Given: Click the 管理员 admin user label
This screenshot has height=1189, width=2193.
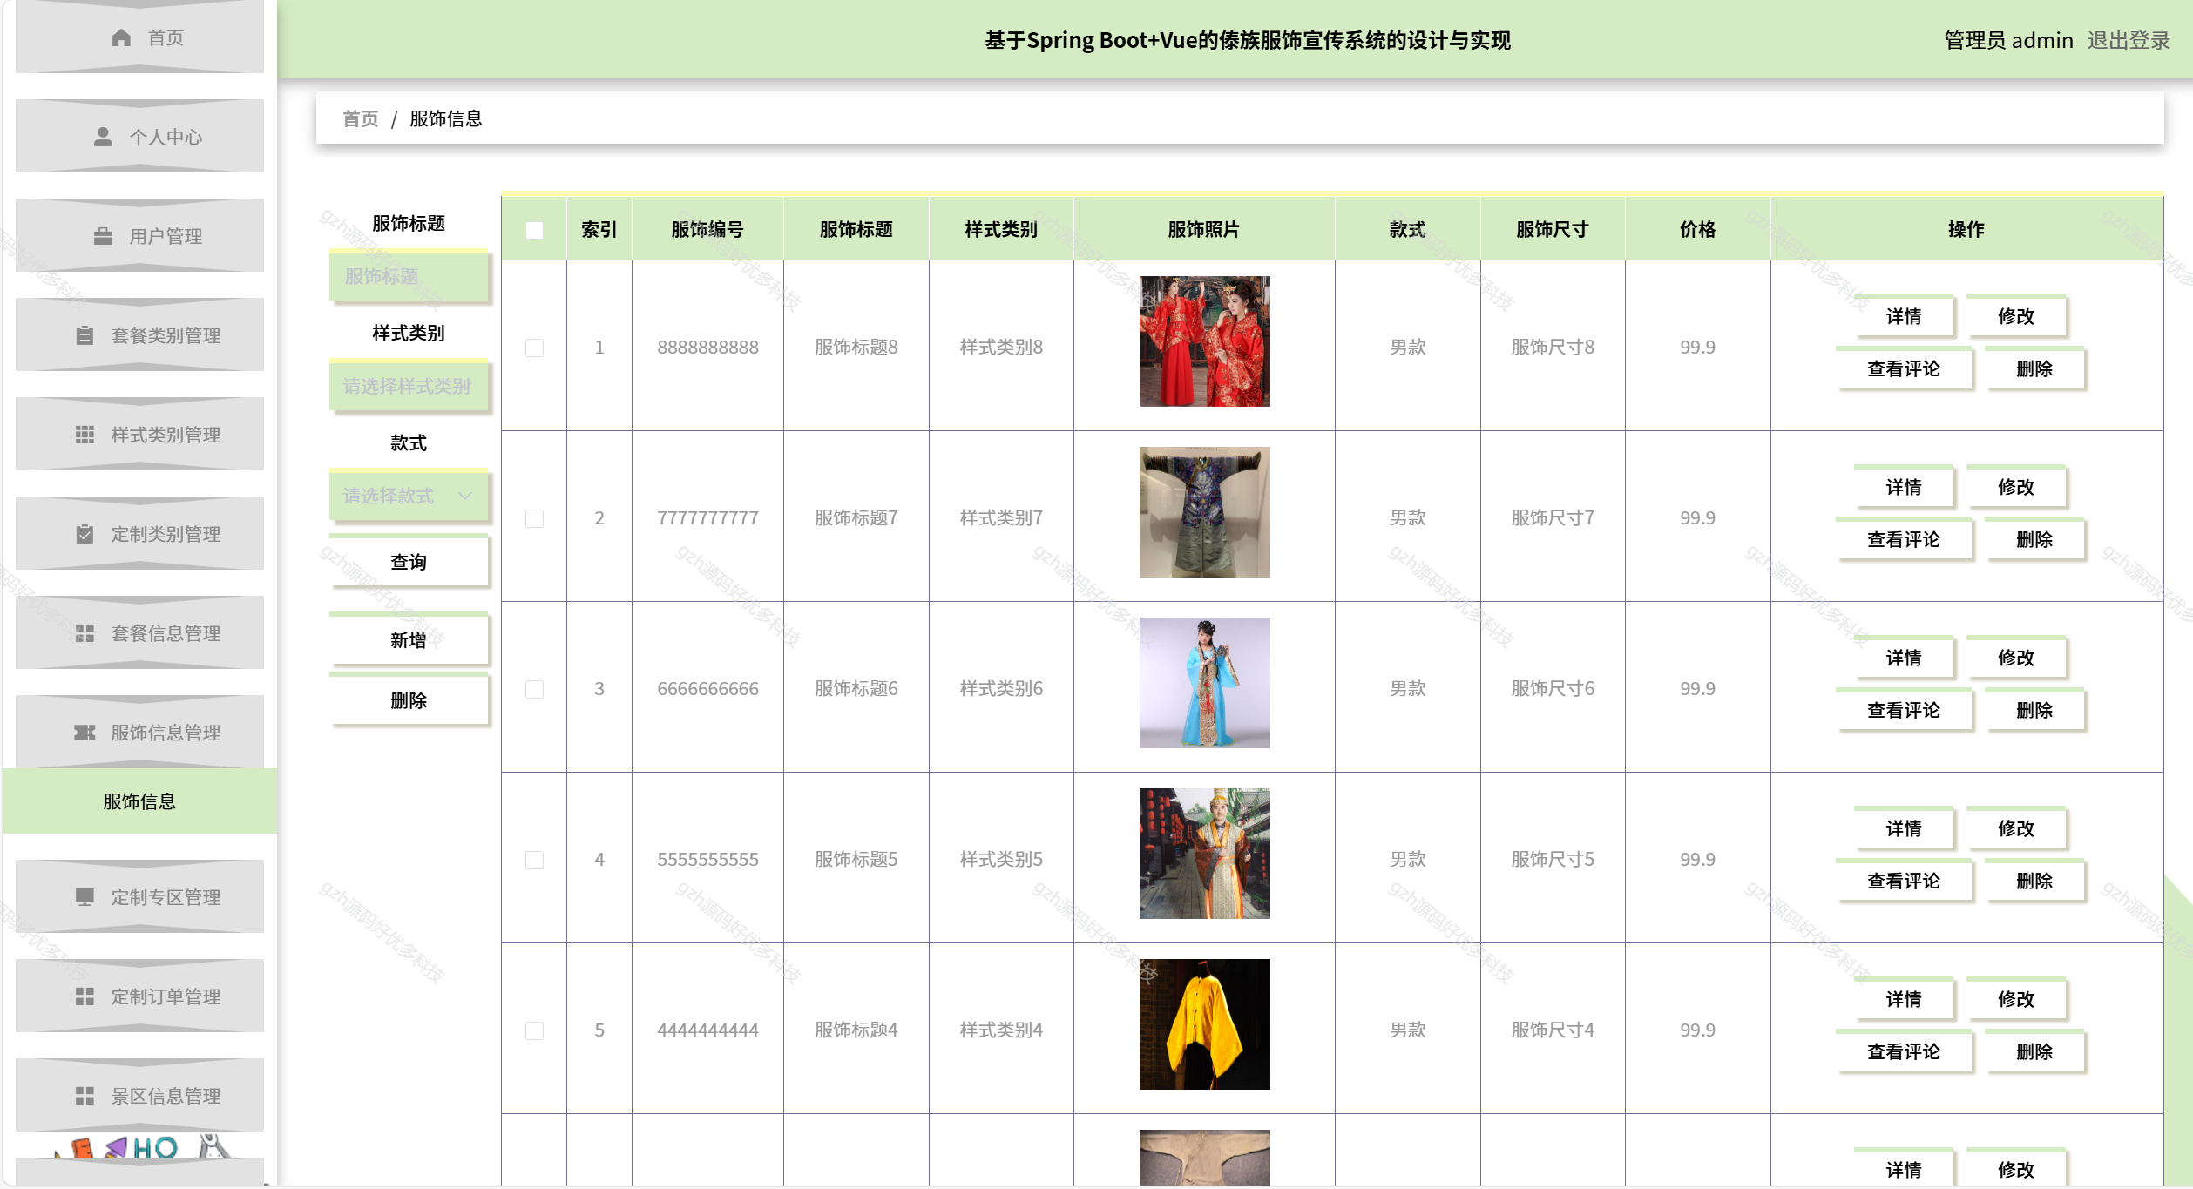Looking at the screenshot, I should (x=2008, y=40).
